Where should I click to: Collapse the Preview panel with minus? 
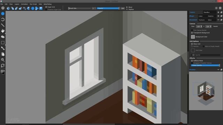click(x=218, y=69)
